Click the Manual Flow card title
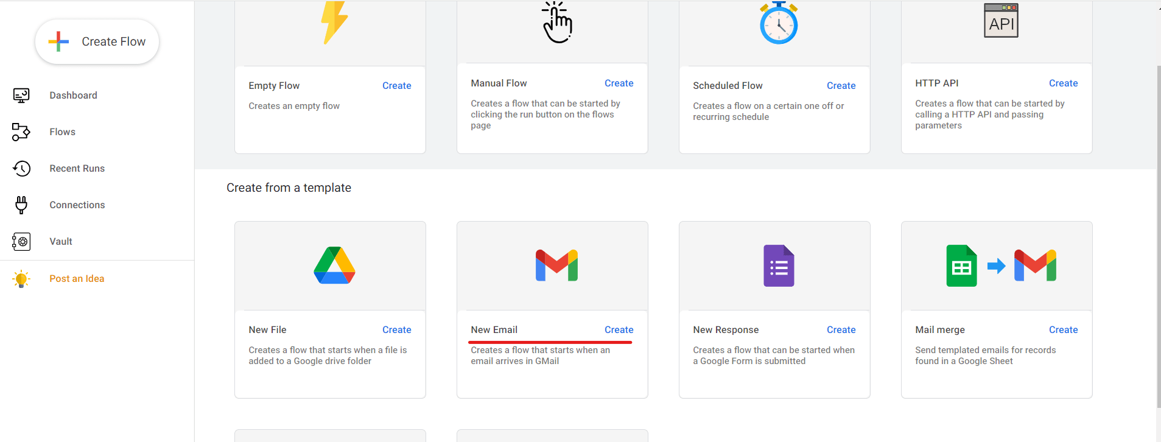Screen dimensions: 1161x442 (x=499, y=83)
